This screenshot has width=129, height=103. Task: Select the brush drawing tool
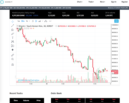13,34
